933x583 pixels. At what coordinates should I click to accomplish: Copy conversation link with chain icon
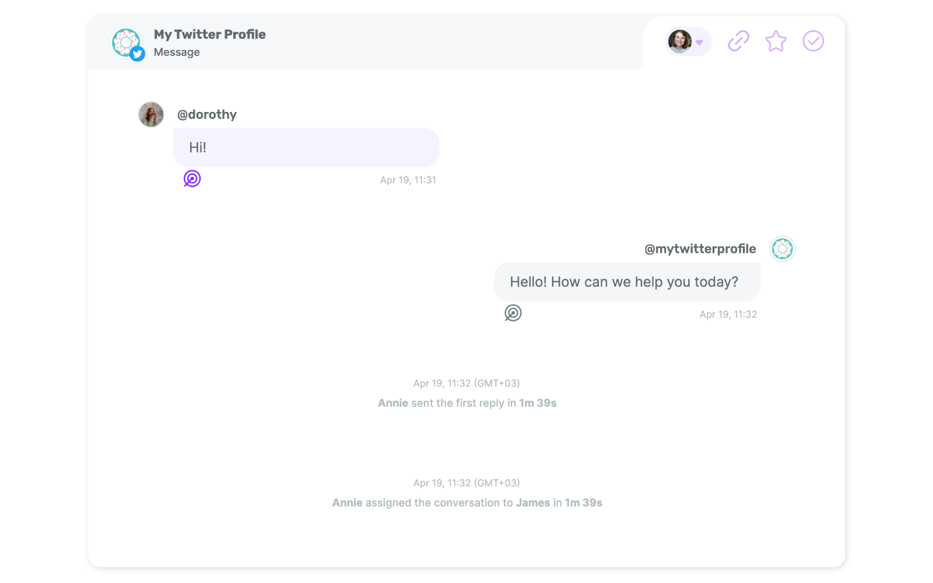tap(738, 41)
